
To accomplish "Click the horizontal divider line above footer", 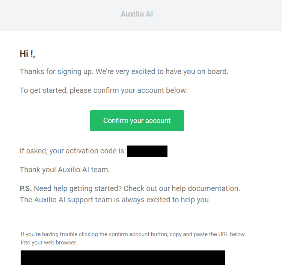I will click(137, 217).
